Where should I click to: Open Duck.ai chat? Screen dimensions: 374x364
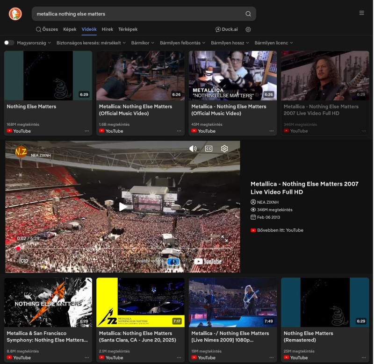[x=227, y=29]
